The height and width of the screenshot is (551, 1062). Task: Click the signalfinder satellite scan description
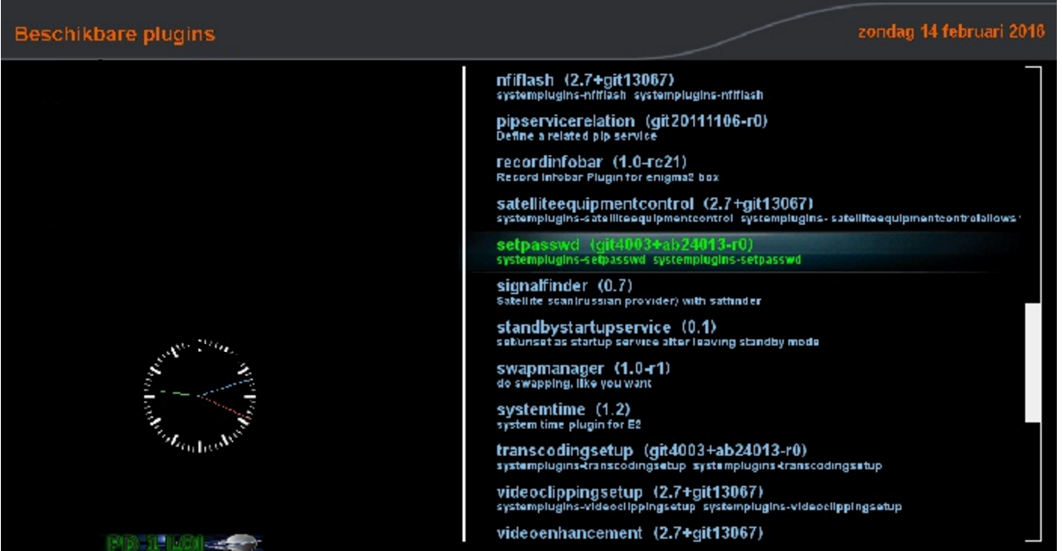click(x=629, y=301)
